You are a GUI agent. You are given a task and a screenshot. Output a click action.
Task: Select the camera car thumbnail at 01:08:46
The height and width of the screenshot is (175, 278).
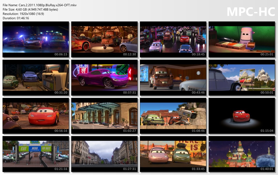(x=173, y=116)
